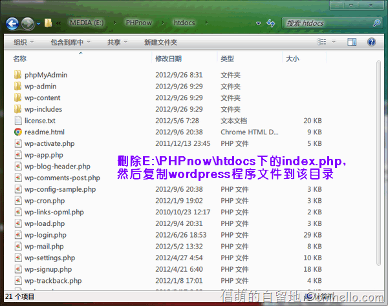Select the wp-content folder icon
Image resolution: width=388 pixels, height=306 pixels.
point(18,97)
